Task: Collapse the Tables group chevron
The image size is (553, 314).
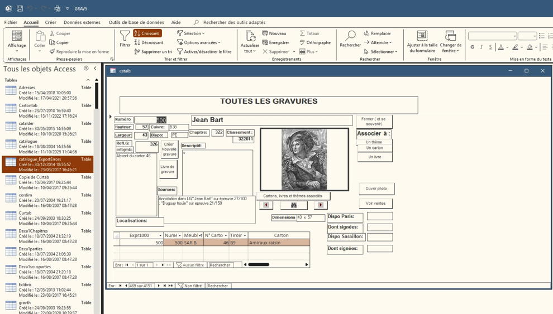Action: (x=88, y=80)
